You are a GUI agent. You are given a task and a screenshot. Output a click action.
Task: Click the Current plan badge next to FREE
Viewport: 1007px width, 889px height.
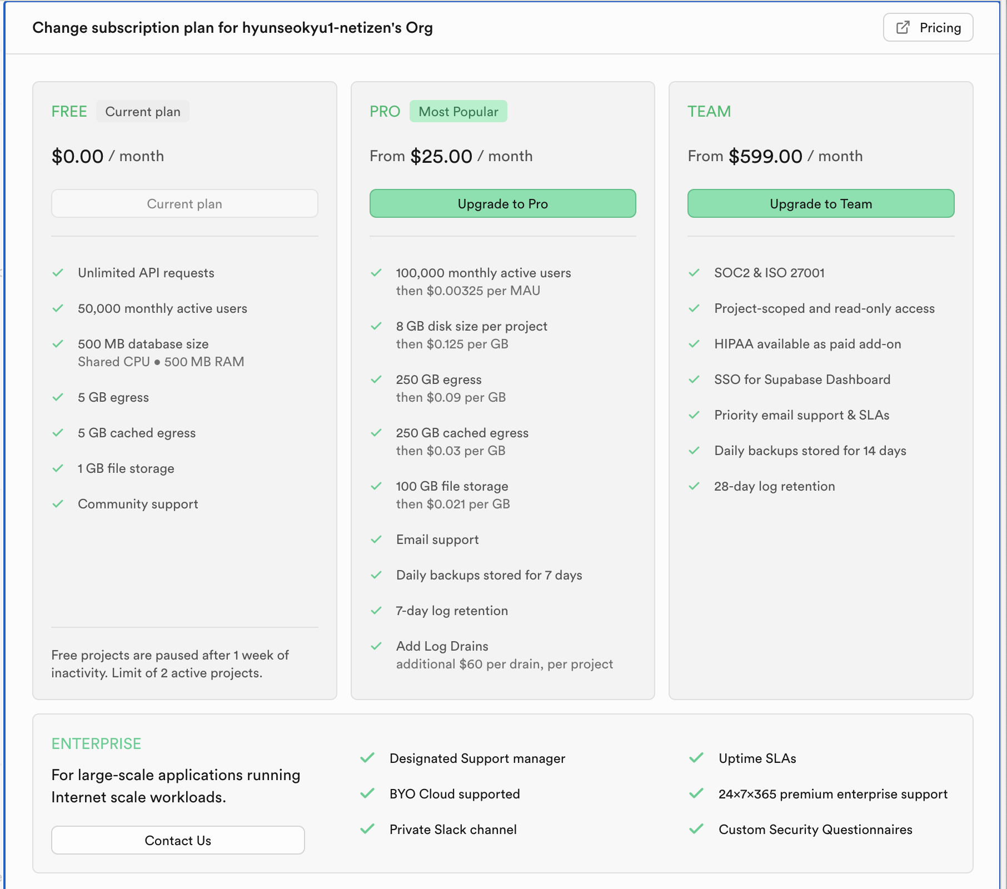pos(143,111)
